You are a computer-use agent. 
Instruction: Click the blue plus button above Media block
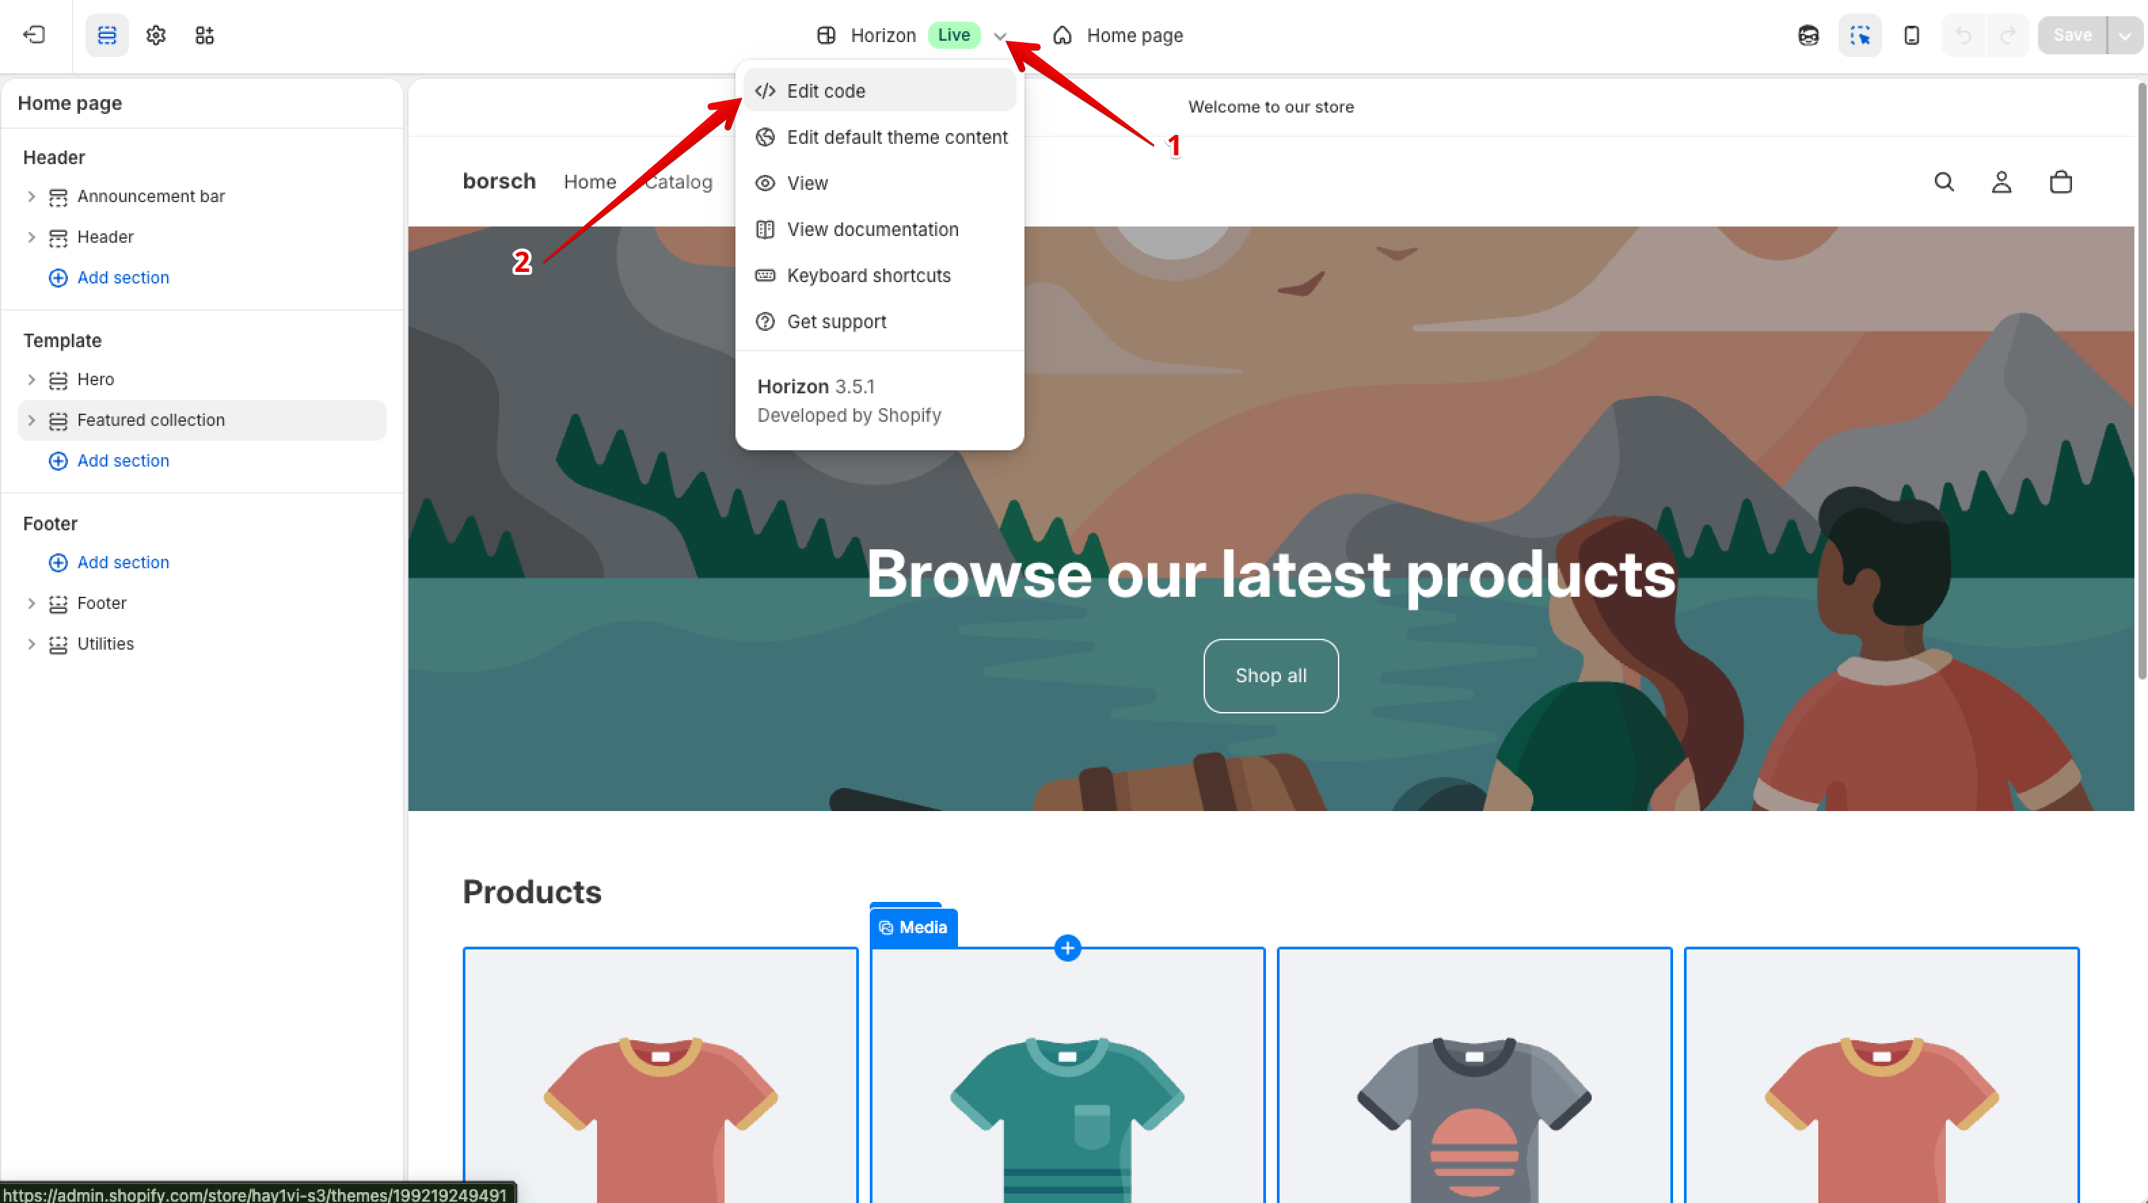pos(1067,948)
